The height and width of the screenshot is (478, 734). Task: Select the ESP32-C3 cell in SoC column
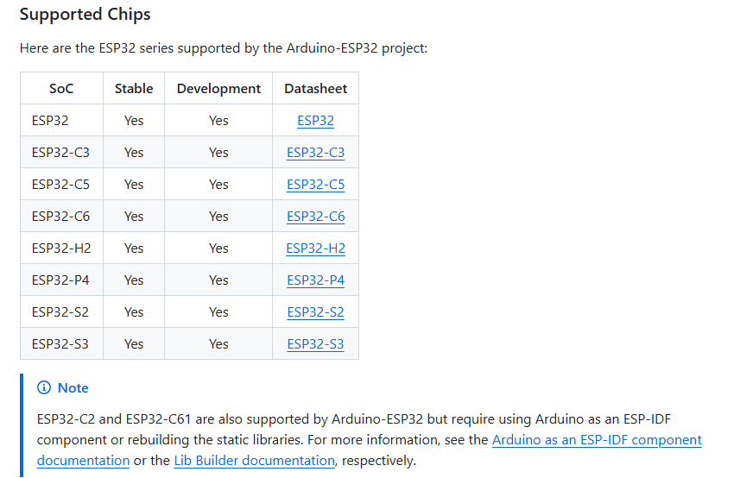[61, 153]
